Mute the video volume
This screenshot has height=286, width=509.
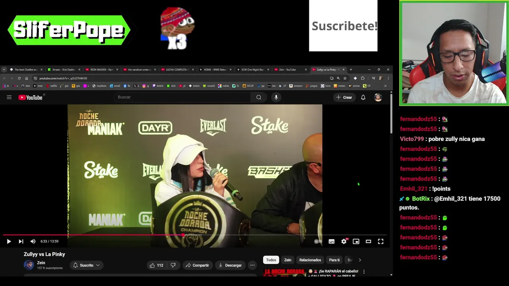pos(33,241)
